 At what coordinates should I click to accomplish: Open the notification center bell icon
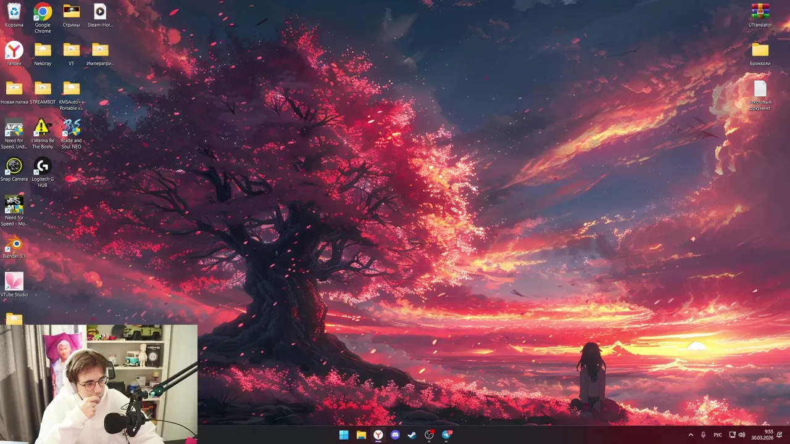[x=780, y=435]
